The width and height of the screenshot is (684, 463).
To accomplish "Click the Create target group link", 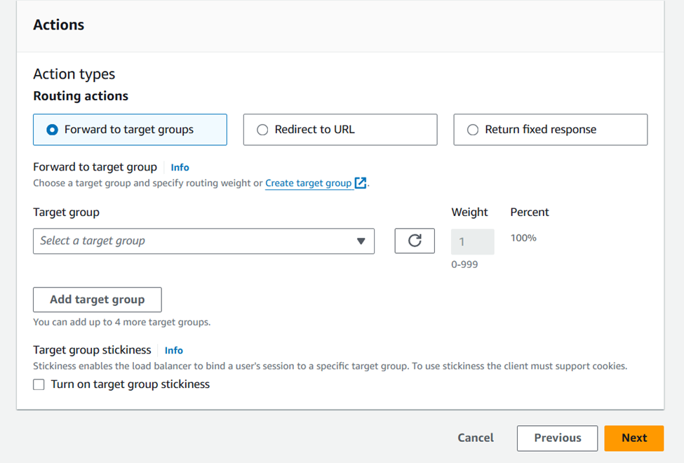I will point(308,183).
